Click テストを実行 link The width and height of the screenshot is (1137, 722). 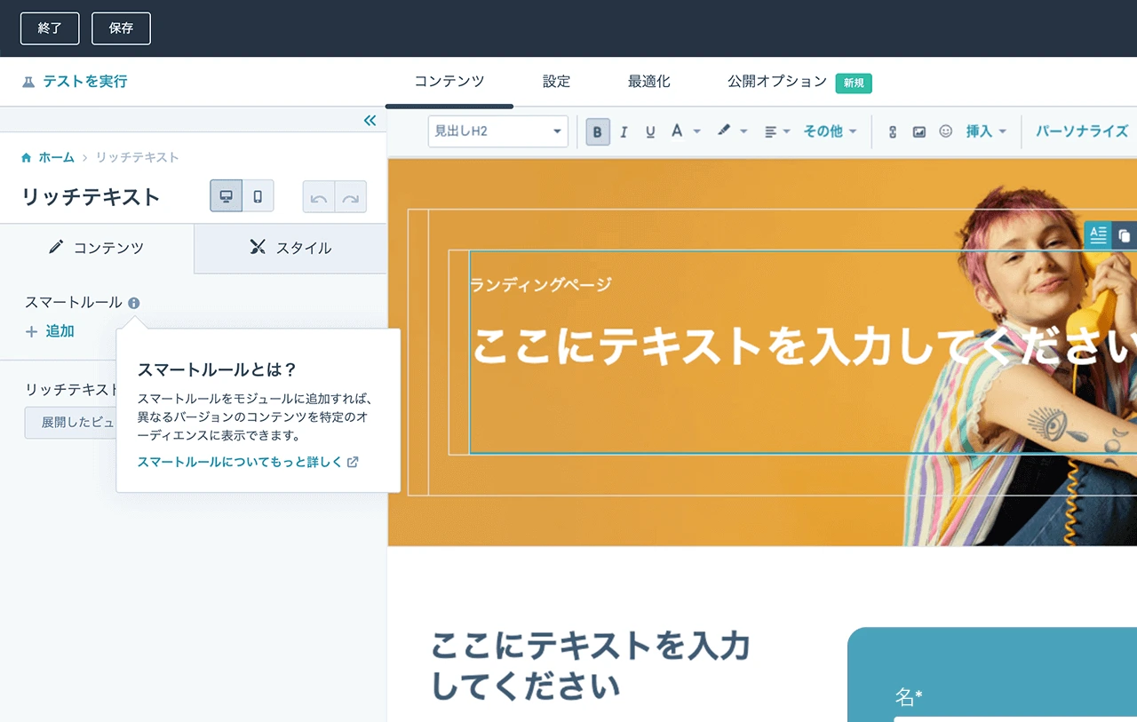pos(85,82)
